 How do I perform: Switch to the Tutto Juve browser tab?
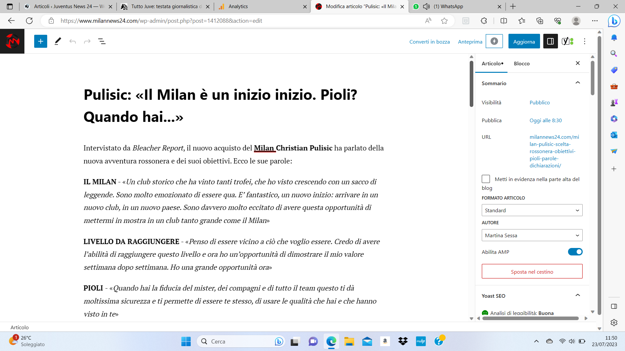165,6
